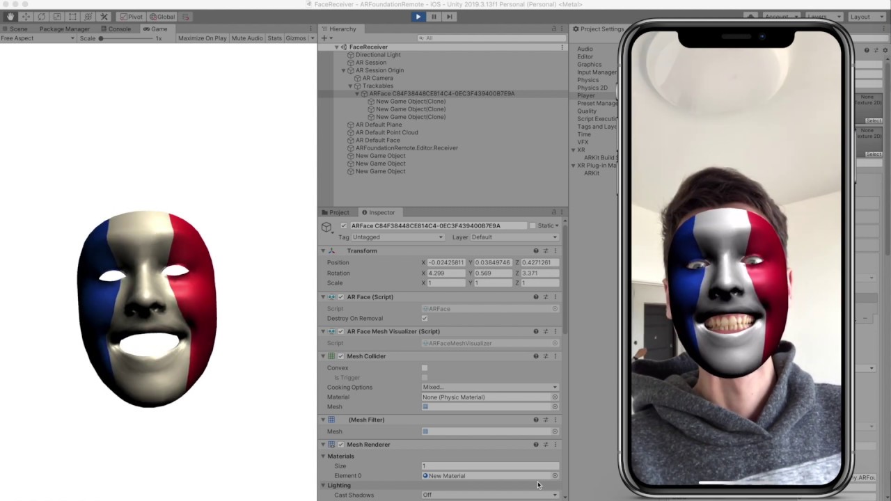Viewport: 891px width, 501px height.
Task: Toggle Stats overlay in Game view
Action: click(275, 38)
